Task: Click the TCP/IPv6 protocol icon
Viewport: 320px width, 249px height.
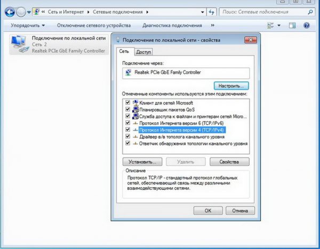Action: (135, 123)
